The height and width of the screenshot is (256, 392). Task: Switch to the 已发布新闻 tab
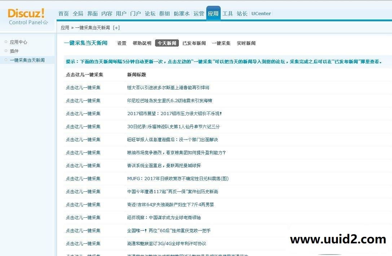(194, 43)
